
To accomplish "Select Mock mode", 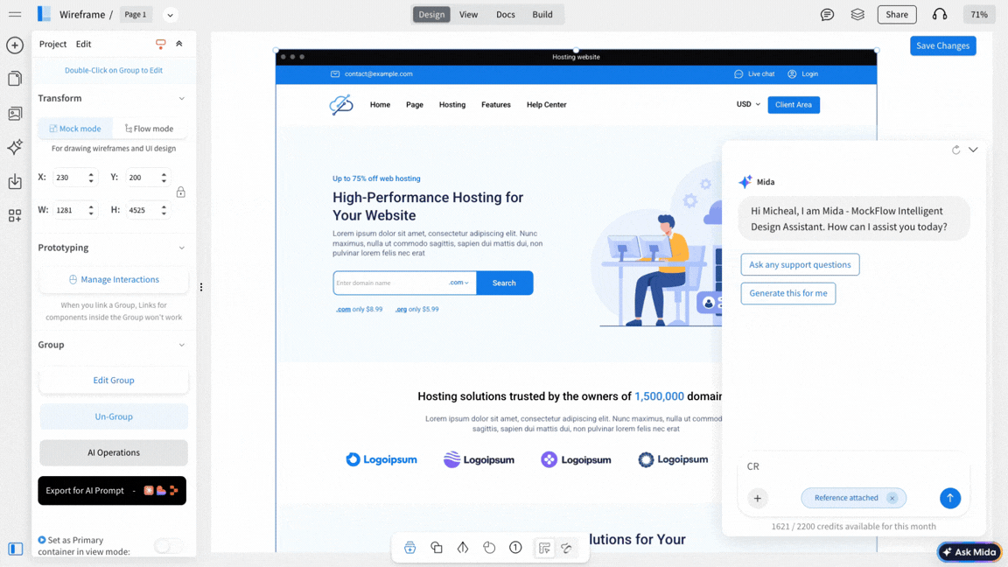I will pyautogui.click(x=75, y=129).
